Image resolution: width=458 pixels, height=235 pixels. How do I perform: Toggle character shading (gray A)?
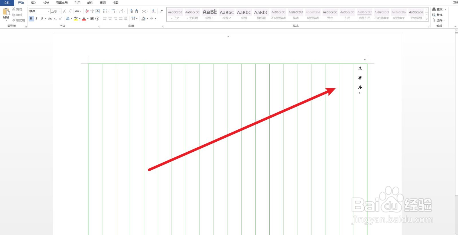pyautogui.click(x=92, y=19)
